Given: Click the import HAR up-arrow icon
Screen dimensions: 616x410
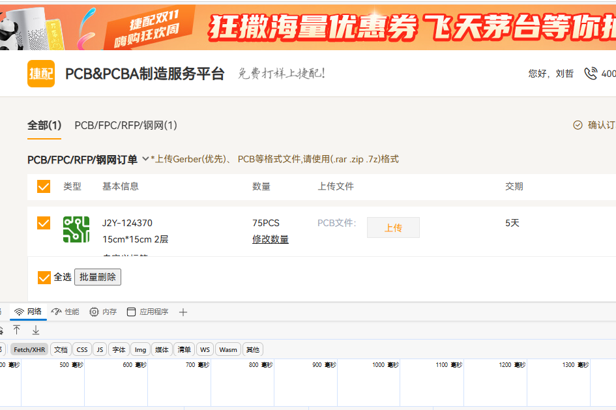Looking at the screenshot, I should [x=16, y=330].
